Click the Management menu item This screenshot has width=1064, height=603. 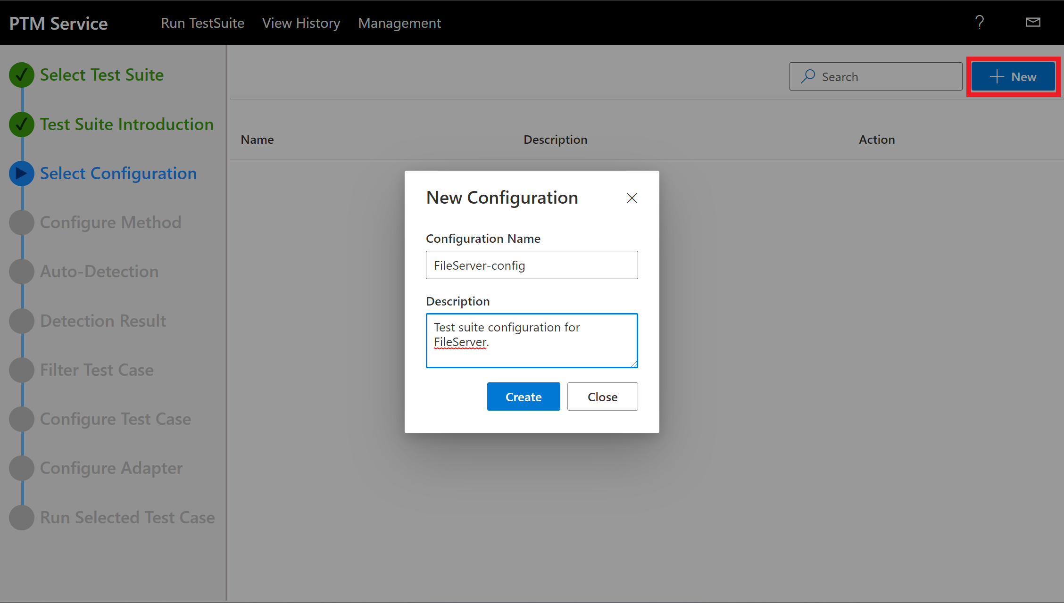400,23
